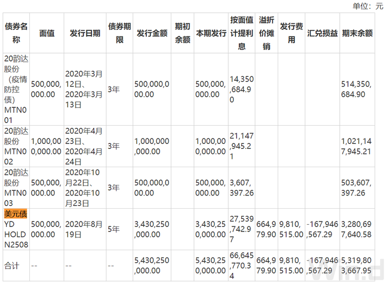388x284 pixels.
Task: Click ending balance 3,280,697,640.58
Action: (356, 229)
